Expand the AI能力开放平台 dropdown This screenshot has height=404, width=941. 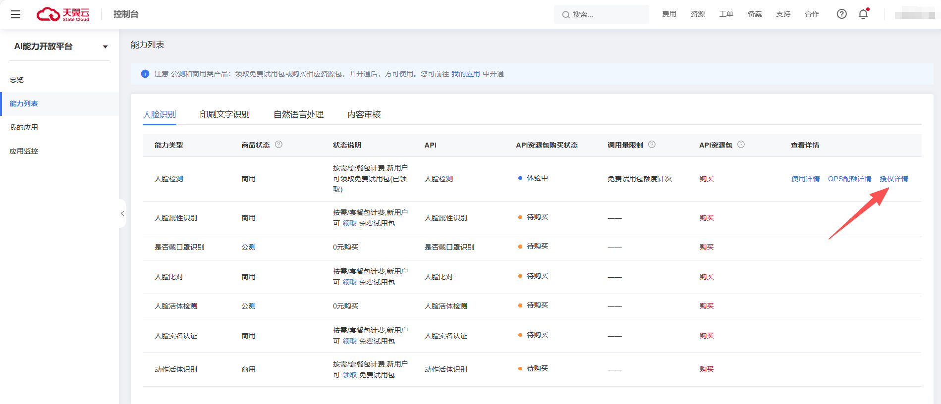coord(105,47)
